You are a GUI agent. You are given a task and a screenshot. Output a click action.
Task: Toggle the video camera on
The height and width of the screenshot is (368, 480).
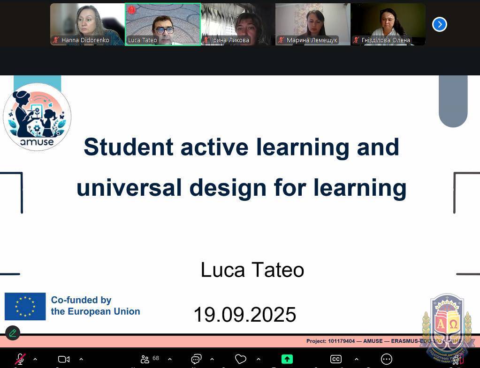coord(63,359)
